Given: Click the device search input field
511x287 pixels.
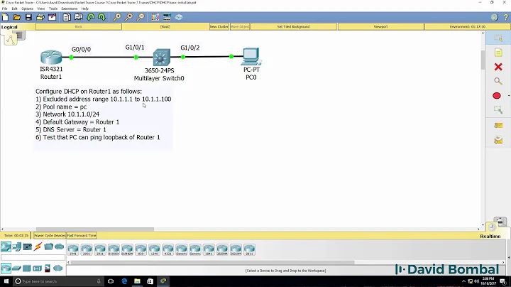Looking at the screenshot, I should pyautogui.click(x=33, y=258).
